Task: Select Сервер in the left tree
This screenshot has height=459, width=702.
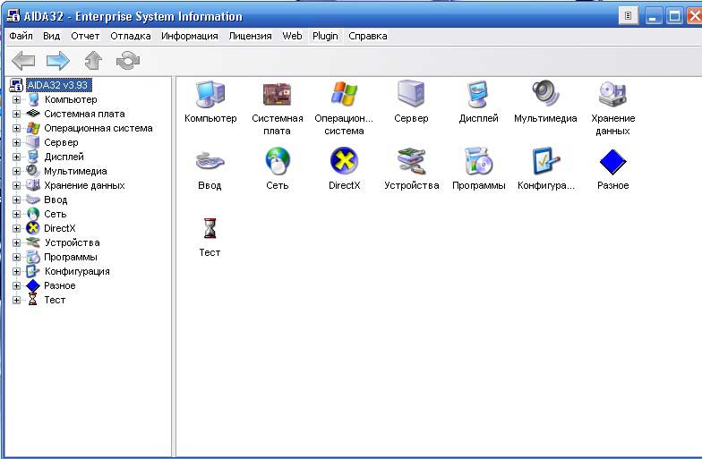Action: point(61,143)
